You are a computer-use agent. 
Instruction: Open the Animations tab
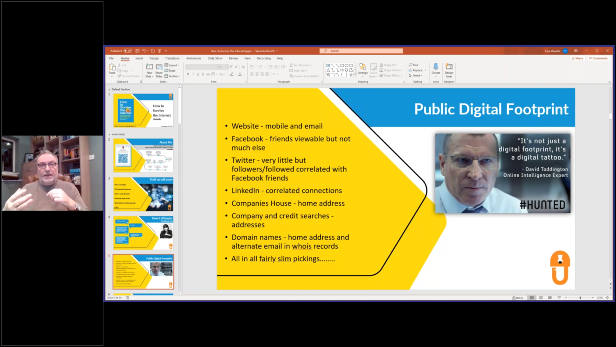click(193, 58)
